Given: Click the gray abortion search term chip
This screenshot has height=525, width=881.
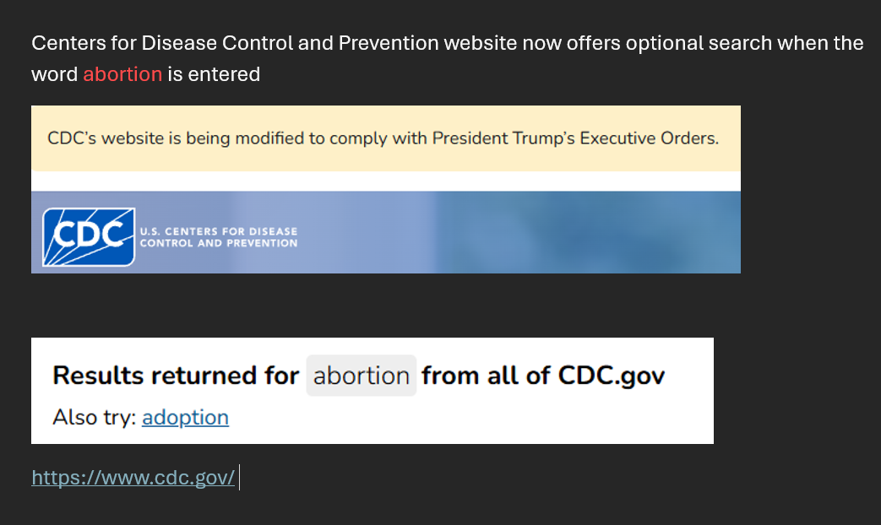Looking at the screenshot, I should pos(361,376).
